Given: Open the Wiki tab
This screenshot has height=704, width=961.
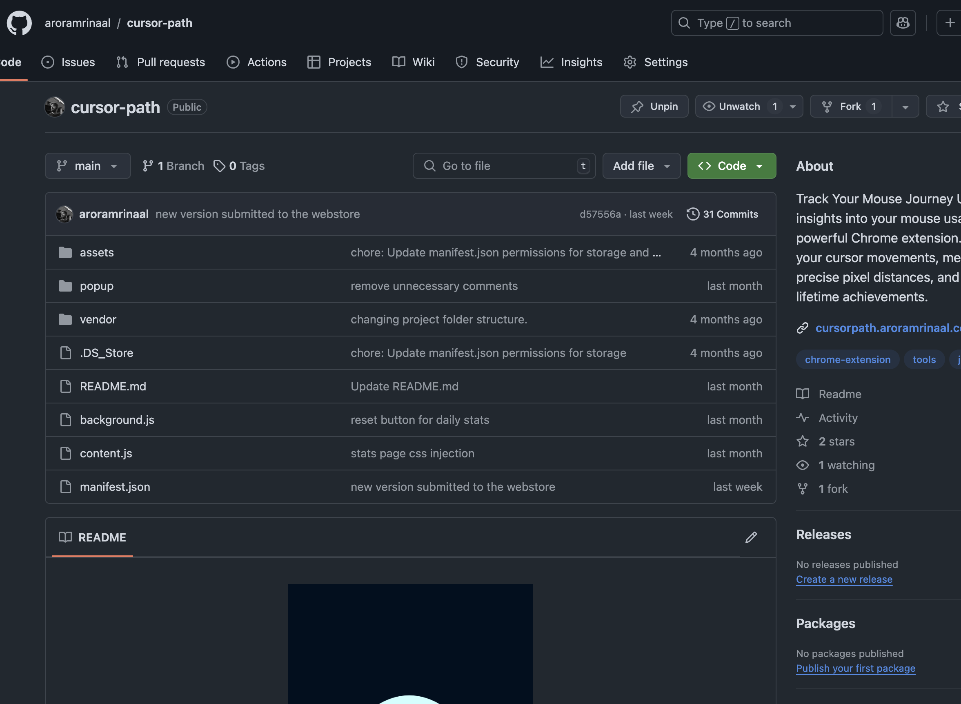Looking at the screenshot, I should (x=413, y=62).
